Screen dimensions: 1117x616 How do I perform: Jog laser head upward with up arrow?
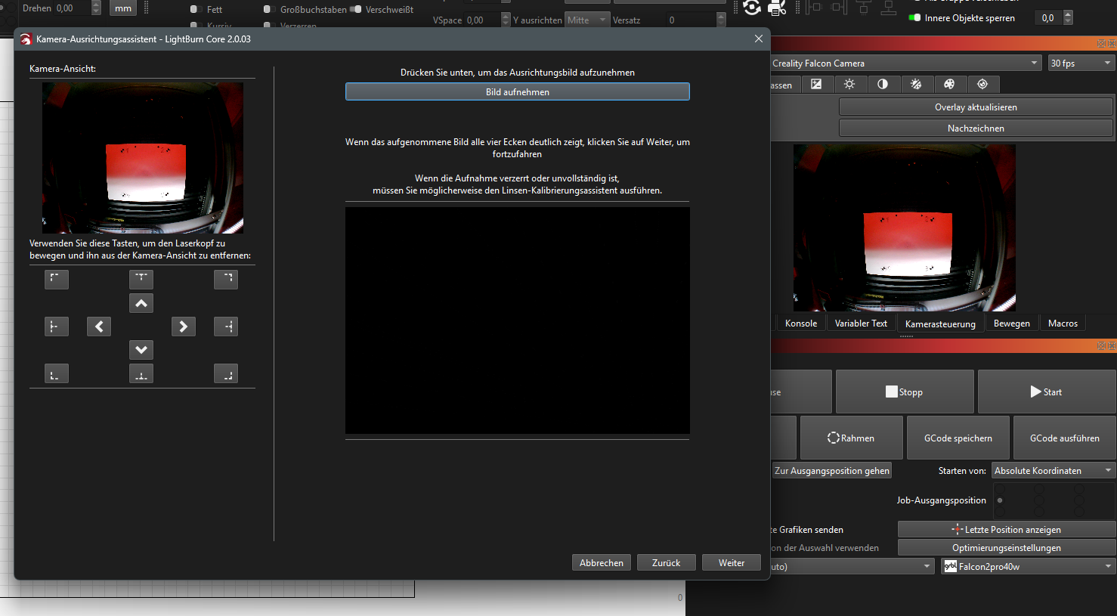(x=141, y=303)
